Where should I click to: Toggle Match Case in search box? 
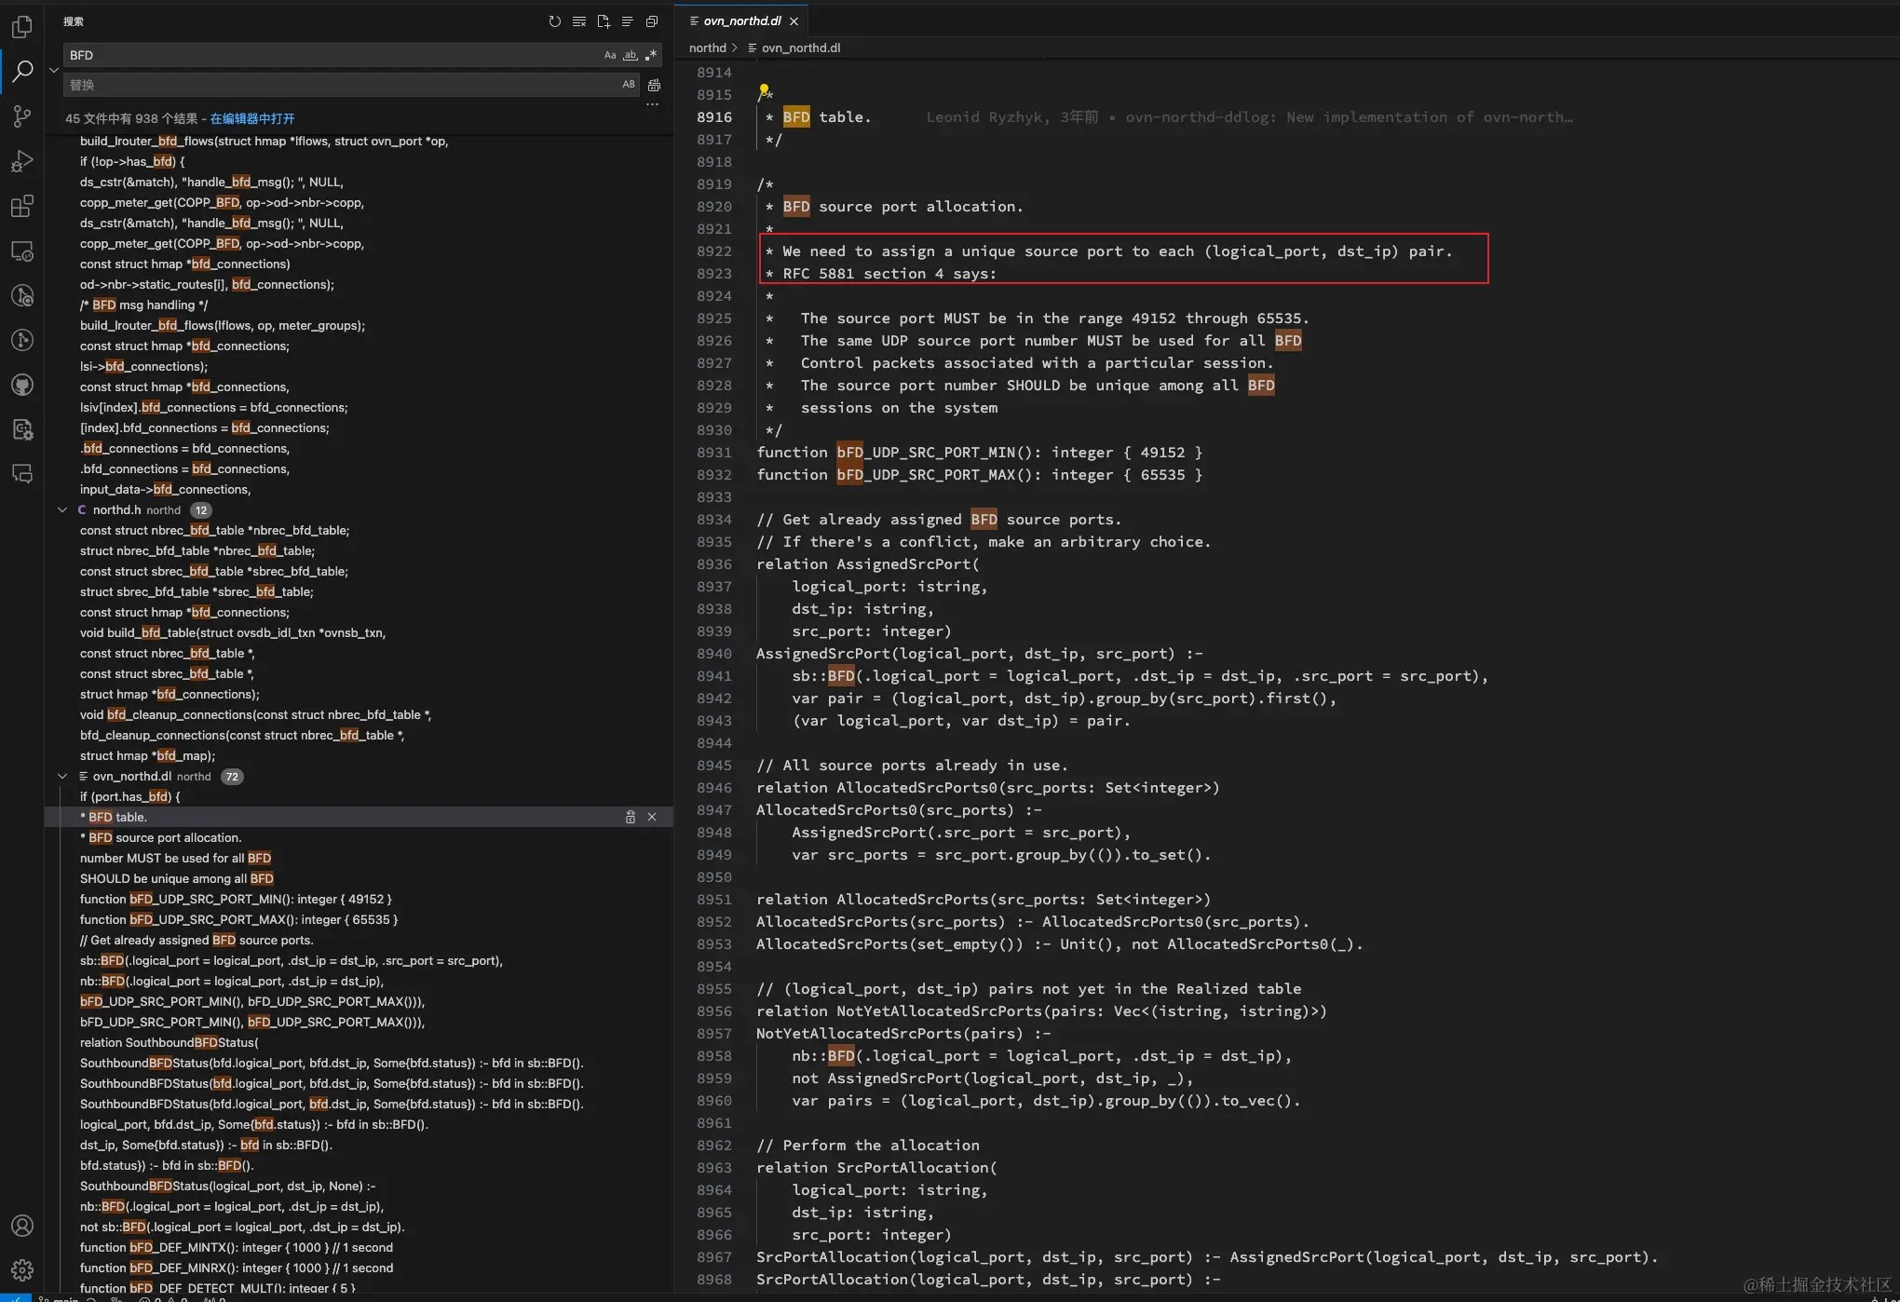(610, 55)
